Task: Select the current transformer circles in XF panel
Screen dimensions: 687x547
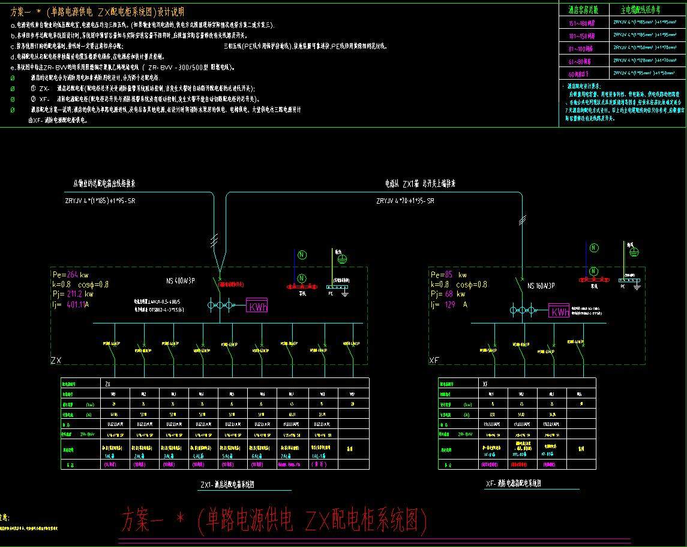Action: [x=523, y=310]
